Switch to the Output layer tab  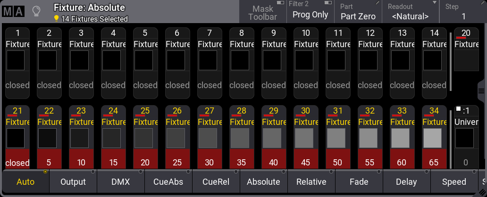coord(73,182)
